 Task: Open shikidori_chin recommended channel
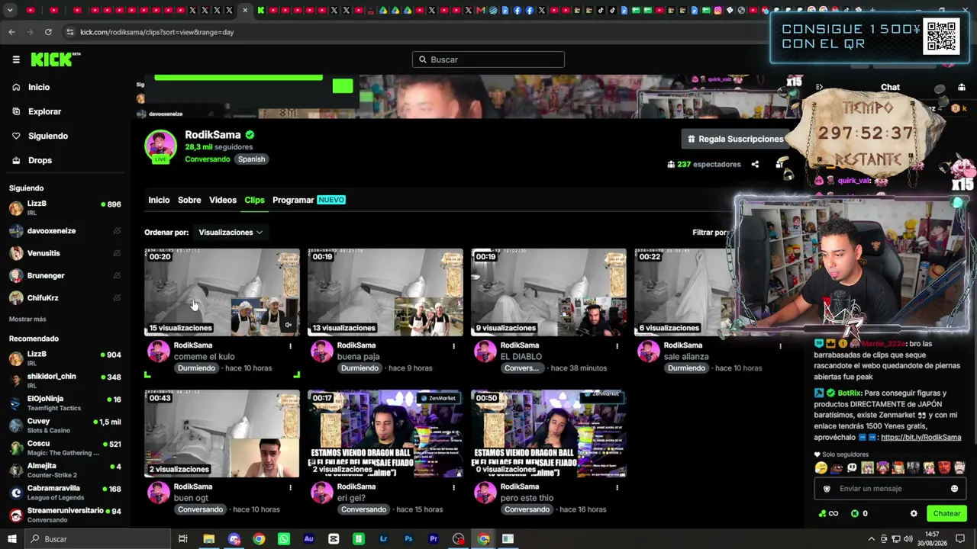tap(65, 380)
